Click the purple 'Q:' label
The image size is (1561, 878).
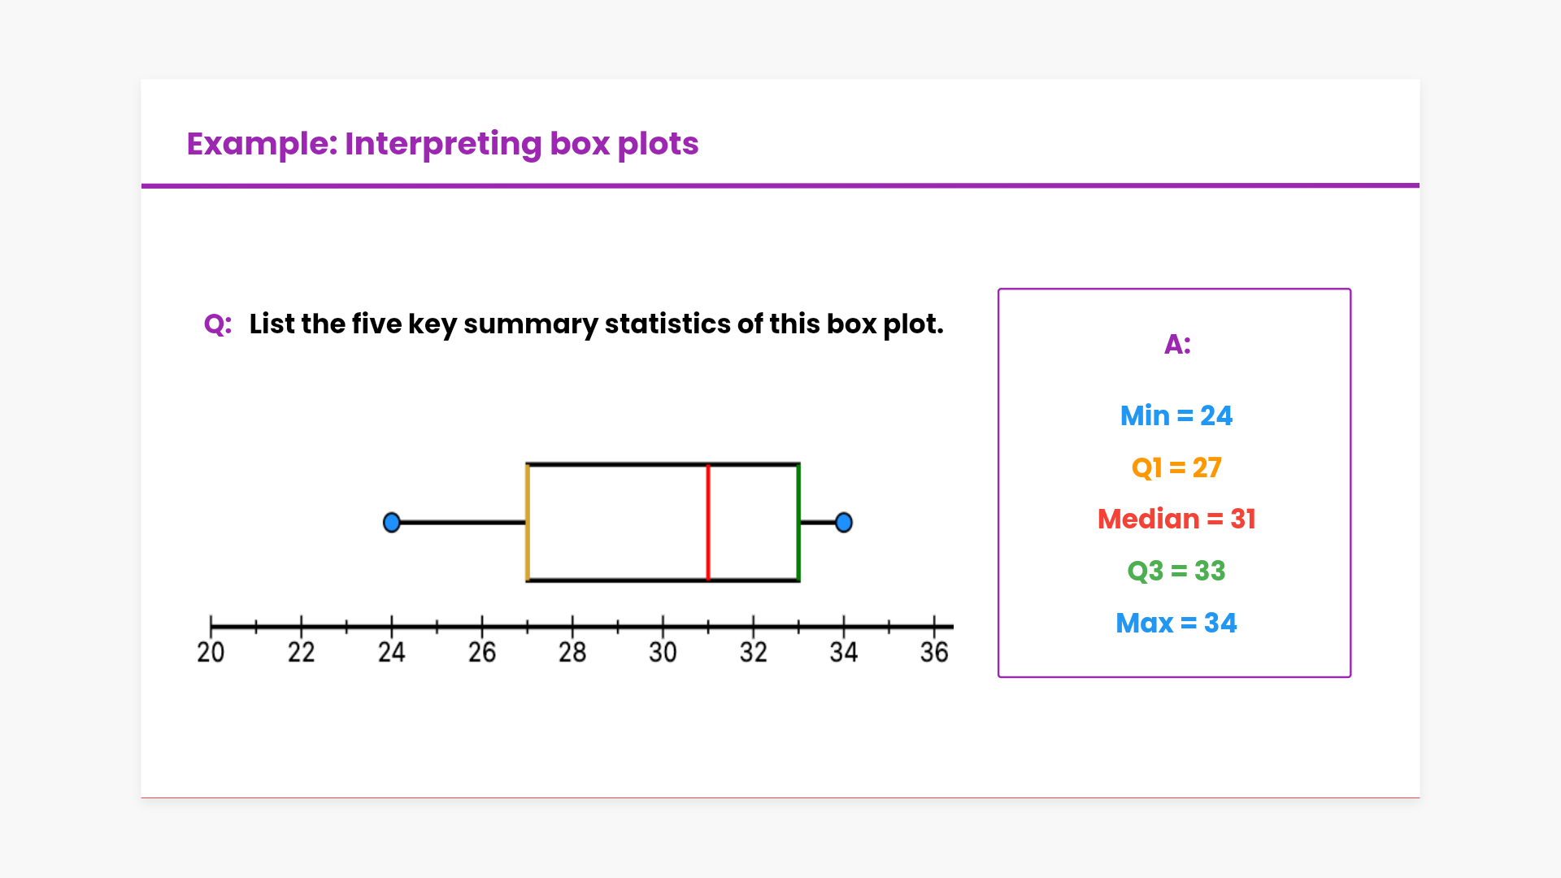coord(217,324)
